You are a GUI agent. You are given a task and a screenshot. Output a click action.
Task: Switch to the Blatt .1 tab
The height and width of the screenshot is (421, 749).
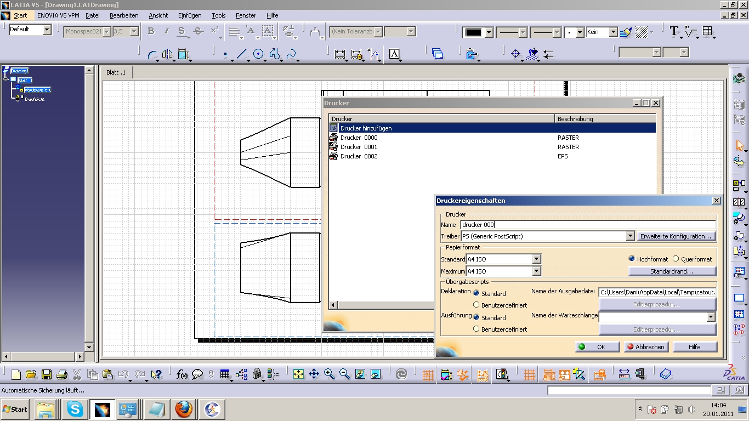116,72
